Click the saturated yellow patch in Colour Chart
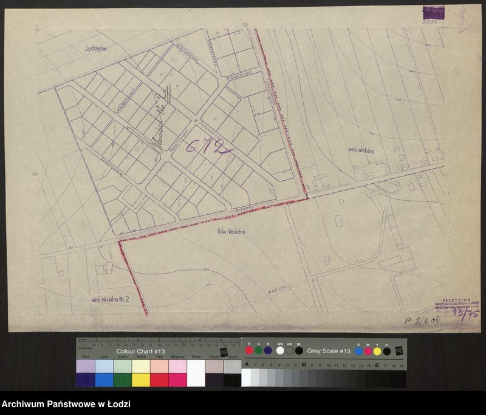Screen dimensions: 486x415 coord(140,380)
